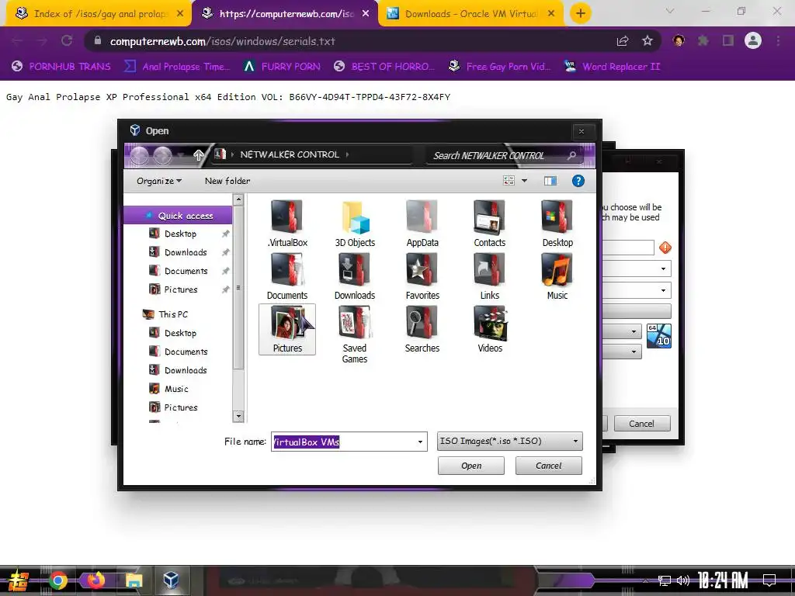Toggle the preview pane icon
795x596 pixels.
pos(550,181)
